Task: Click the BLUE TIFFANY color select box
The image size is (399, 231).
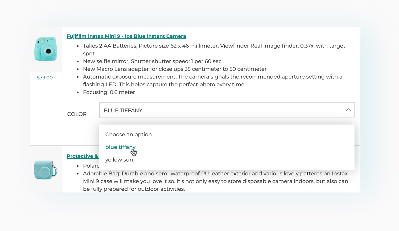Action: click(223, 110)
